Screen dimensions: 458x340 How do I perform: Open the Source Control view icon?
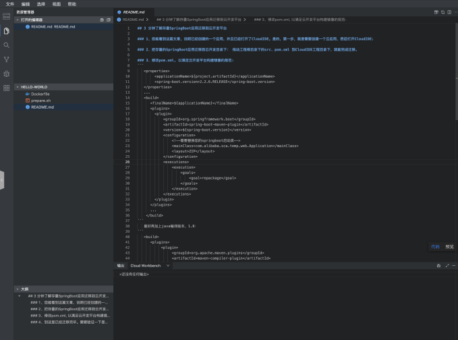[x=7, y=59]
